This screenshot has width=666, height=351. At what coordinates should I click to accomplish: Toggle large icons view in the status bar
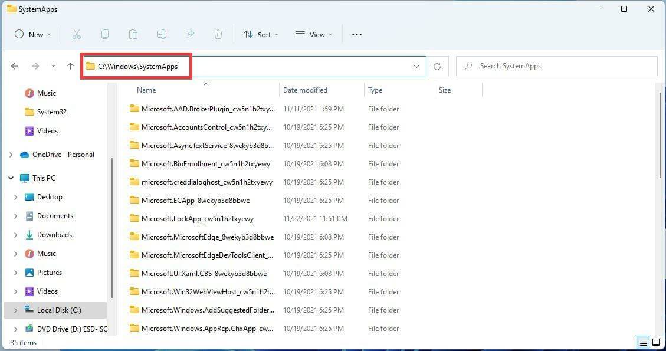click(x=656, y=342)
